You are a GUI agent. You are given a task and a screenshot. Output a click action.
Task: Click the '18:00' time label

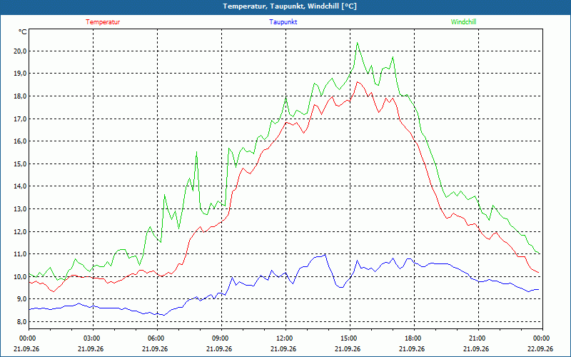click(414, 338)
